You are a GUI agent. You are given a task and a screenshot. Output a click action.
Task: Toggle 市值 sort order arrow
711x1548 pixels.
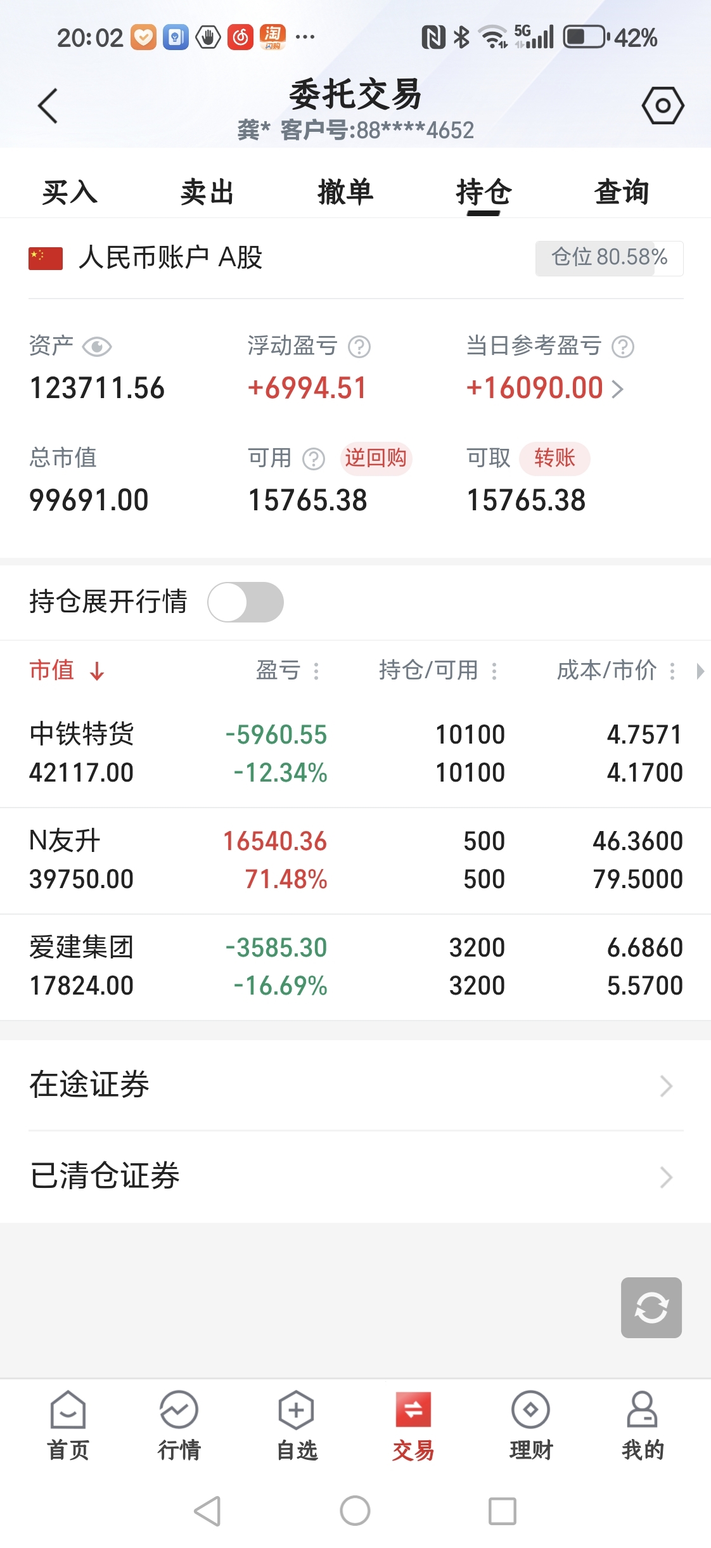point(97,671)
